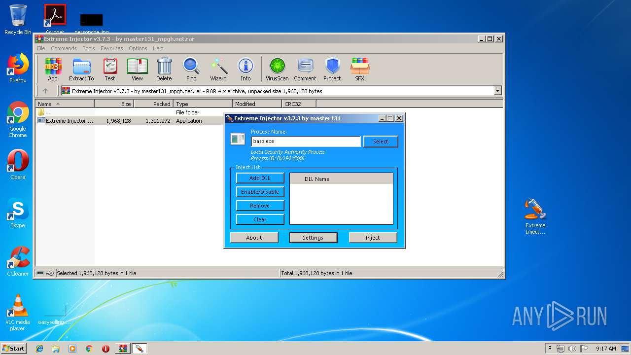
Task: Sort by the Name column header
Action: pos(65,104)
